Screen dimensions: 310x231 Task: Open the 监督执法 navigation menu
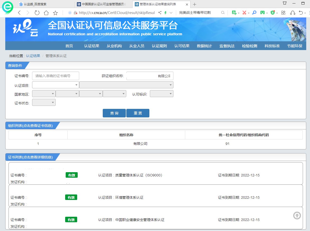tap(227, 46)
